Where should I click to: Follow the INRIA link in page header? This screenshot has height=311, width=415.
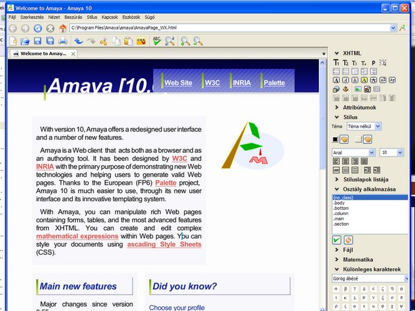[242, 83]
